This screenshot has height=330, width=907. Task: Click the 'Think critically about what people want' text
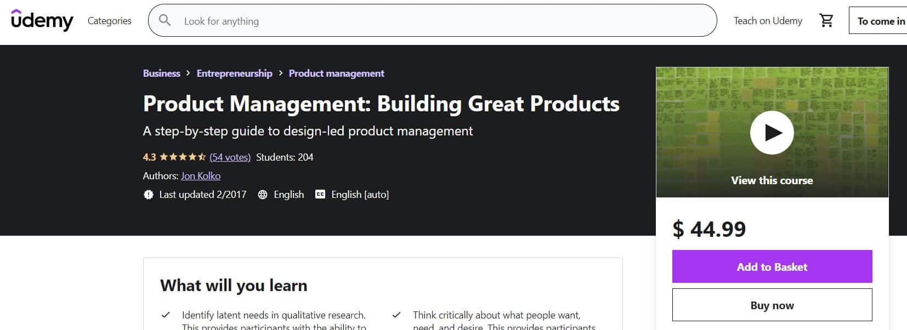pyautogui.click(x=496, y=315)
